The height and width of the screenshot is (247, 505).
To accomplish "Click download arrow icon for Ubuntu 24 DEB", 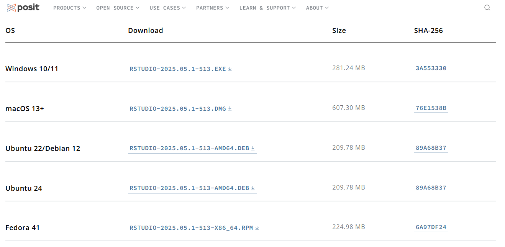I will click(253, 188).
